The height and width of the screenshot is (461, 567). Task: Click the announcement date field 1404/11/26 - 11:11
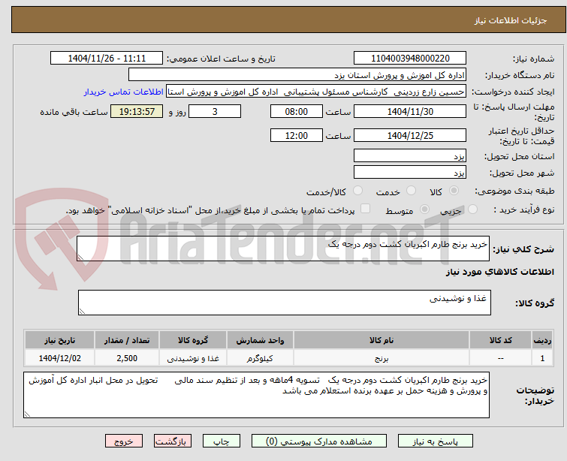click(107, 59)
